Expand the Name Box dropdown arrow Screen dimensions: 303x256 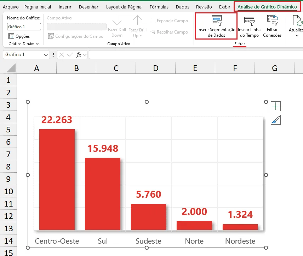point(46,55)
